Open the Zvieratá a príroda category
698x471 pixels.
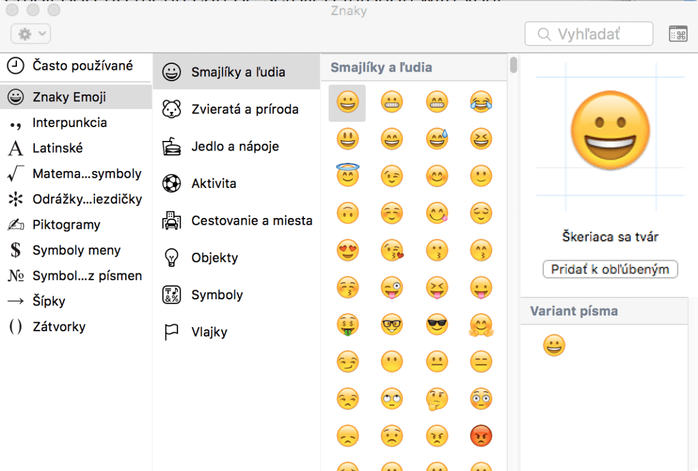[236, 110]
